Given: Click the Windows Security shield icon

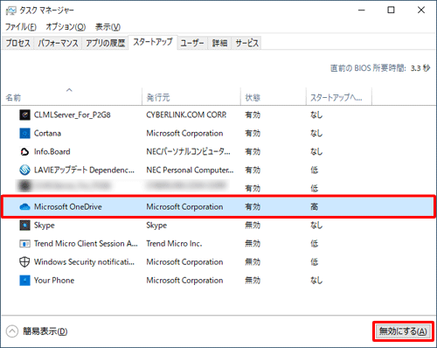Looking at the screenshot, I should click(24, 261).
